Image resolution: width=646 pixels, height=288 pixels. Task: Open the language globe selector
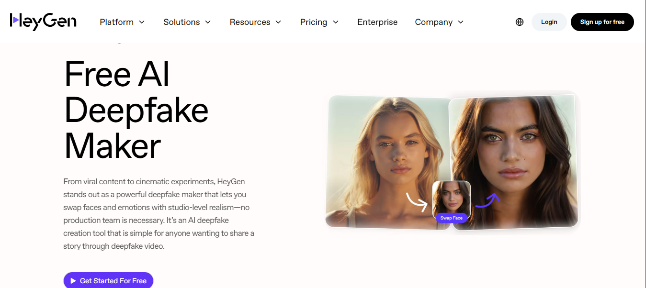[x=520, y=22]
